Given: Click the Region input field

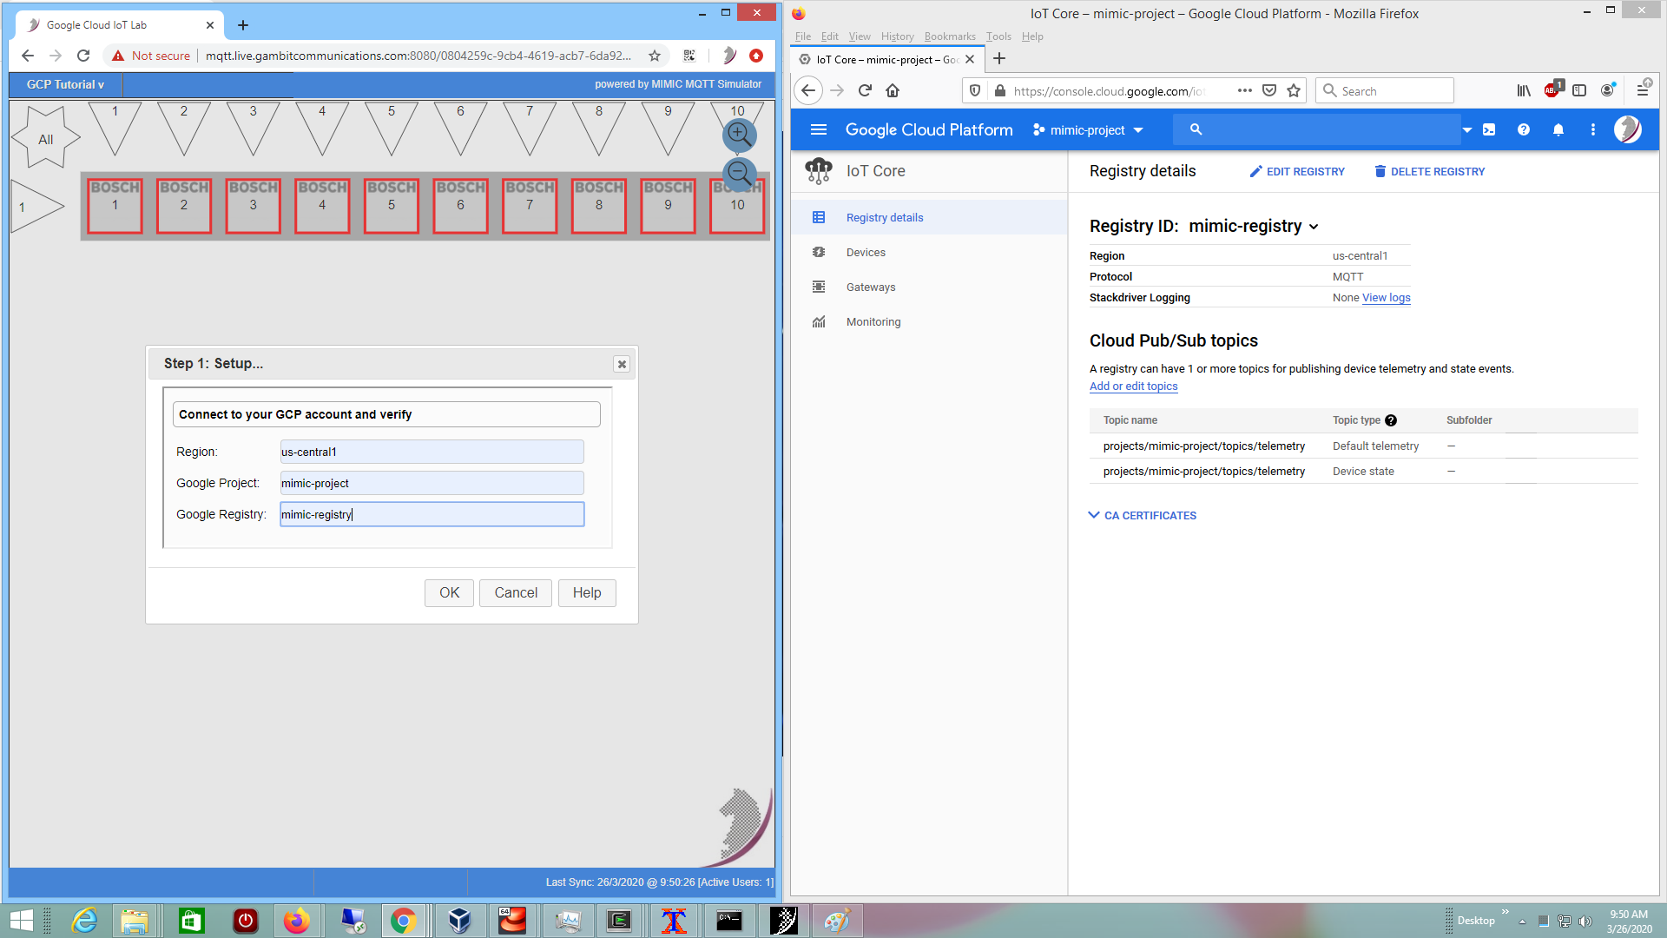Looking at the screenshot, I should 432,452.
